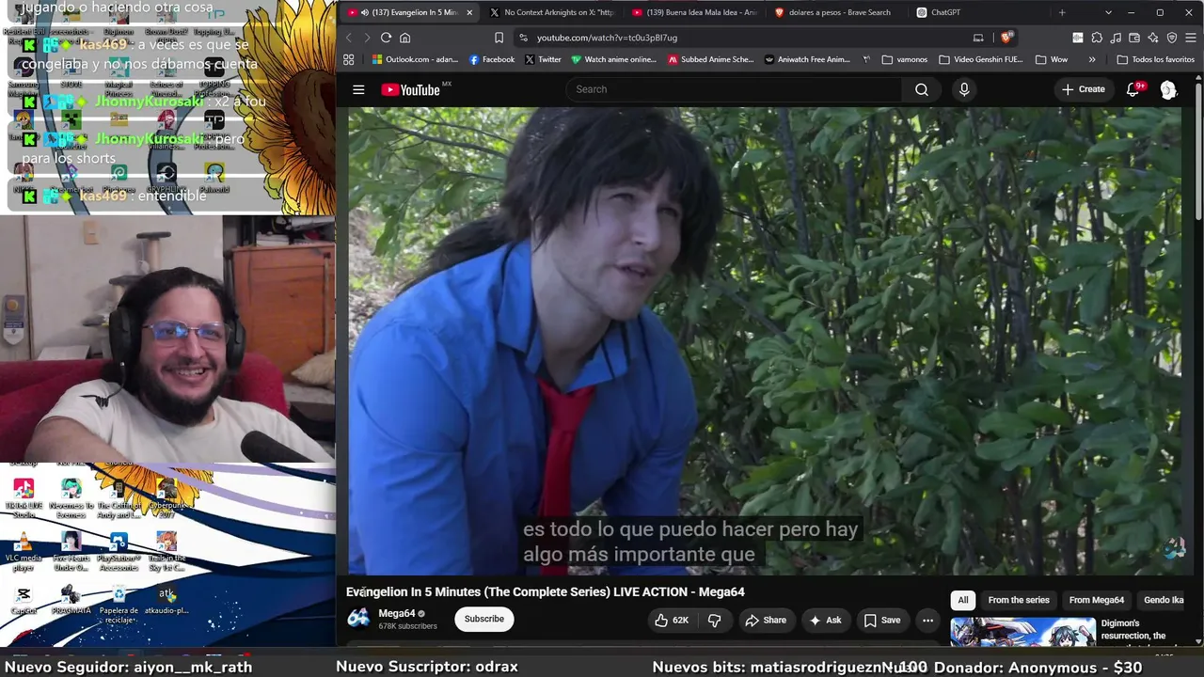Click the YouTube search magnifier button

(x=922, y=89)
